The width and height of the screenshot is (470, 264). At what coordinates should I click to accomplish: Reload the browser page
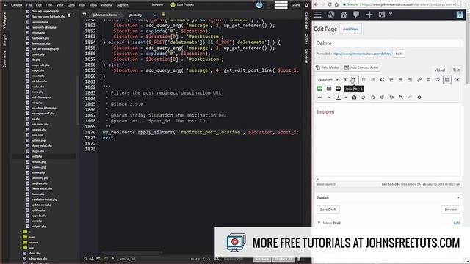pyautogui.click(x=330, y=4)
